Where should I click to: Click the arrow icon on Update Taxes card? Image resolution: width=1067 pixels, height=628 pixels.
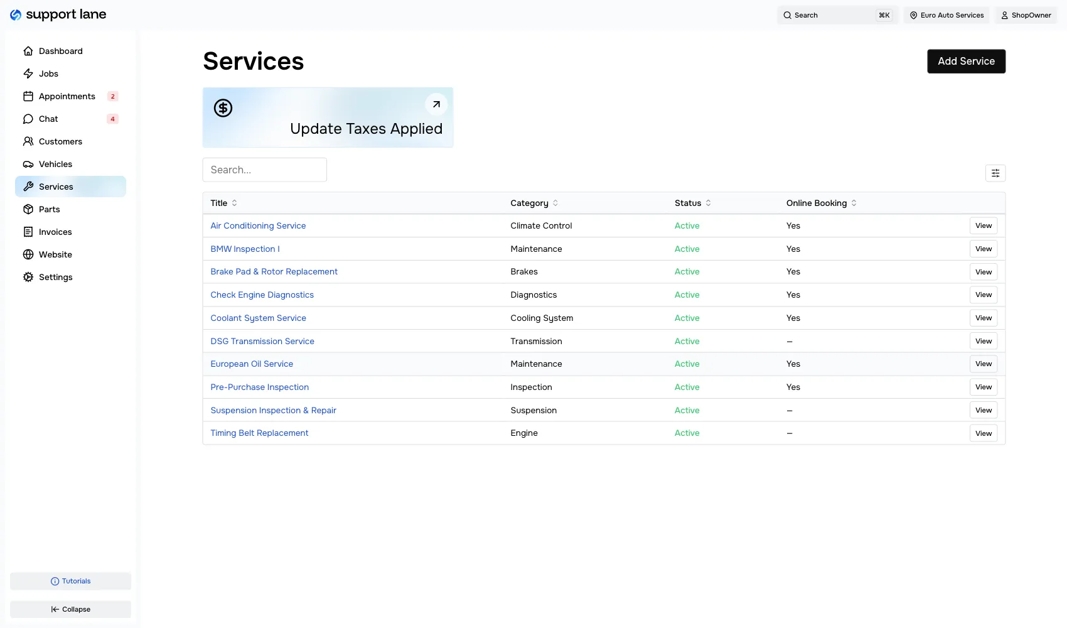click(x=436, y=104)
